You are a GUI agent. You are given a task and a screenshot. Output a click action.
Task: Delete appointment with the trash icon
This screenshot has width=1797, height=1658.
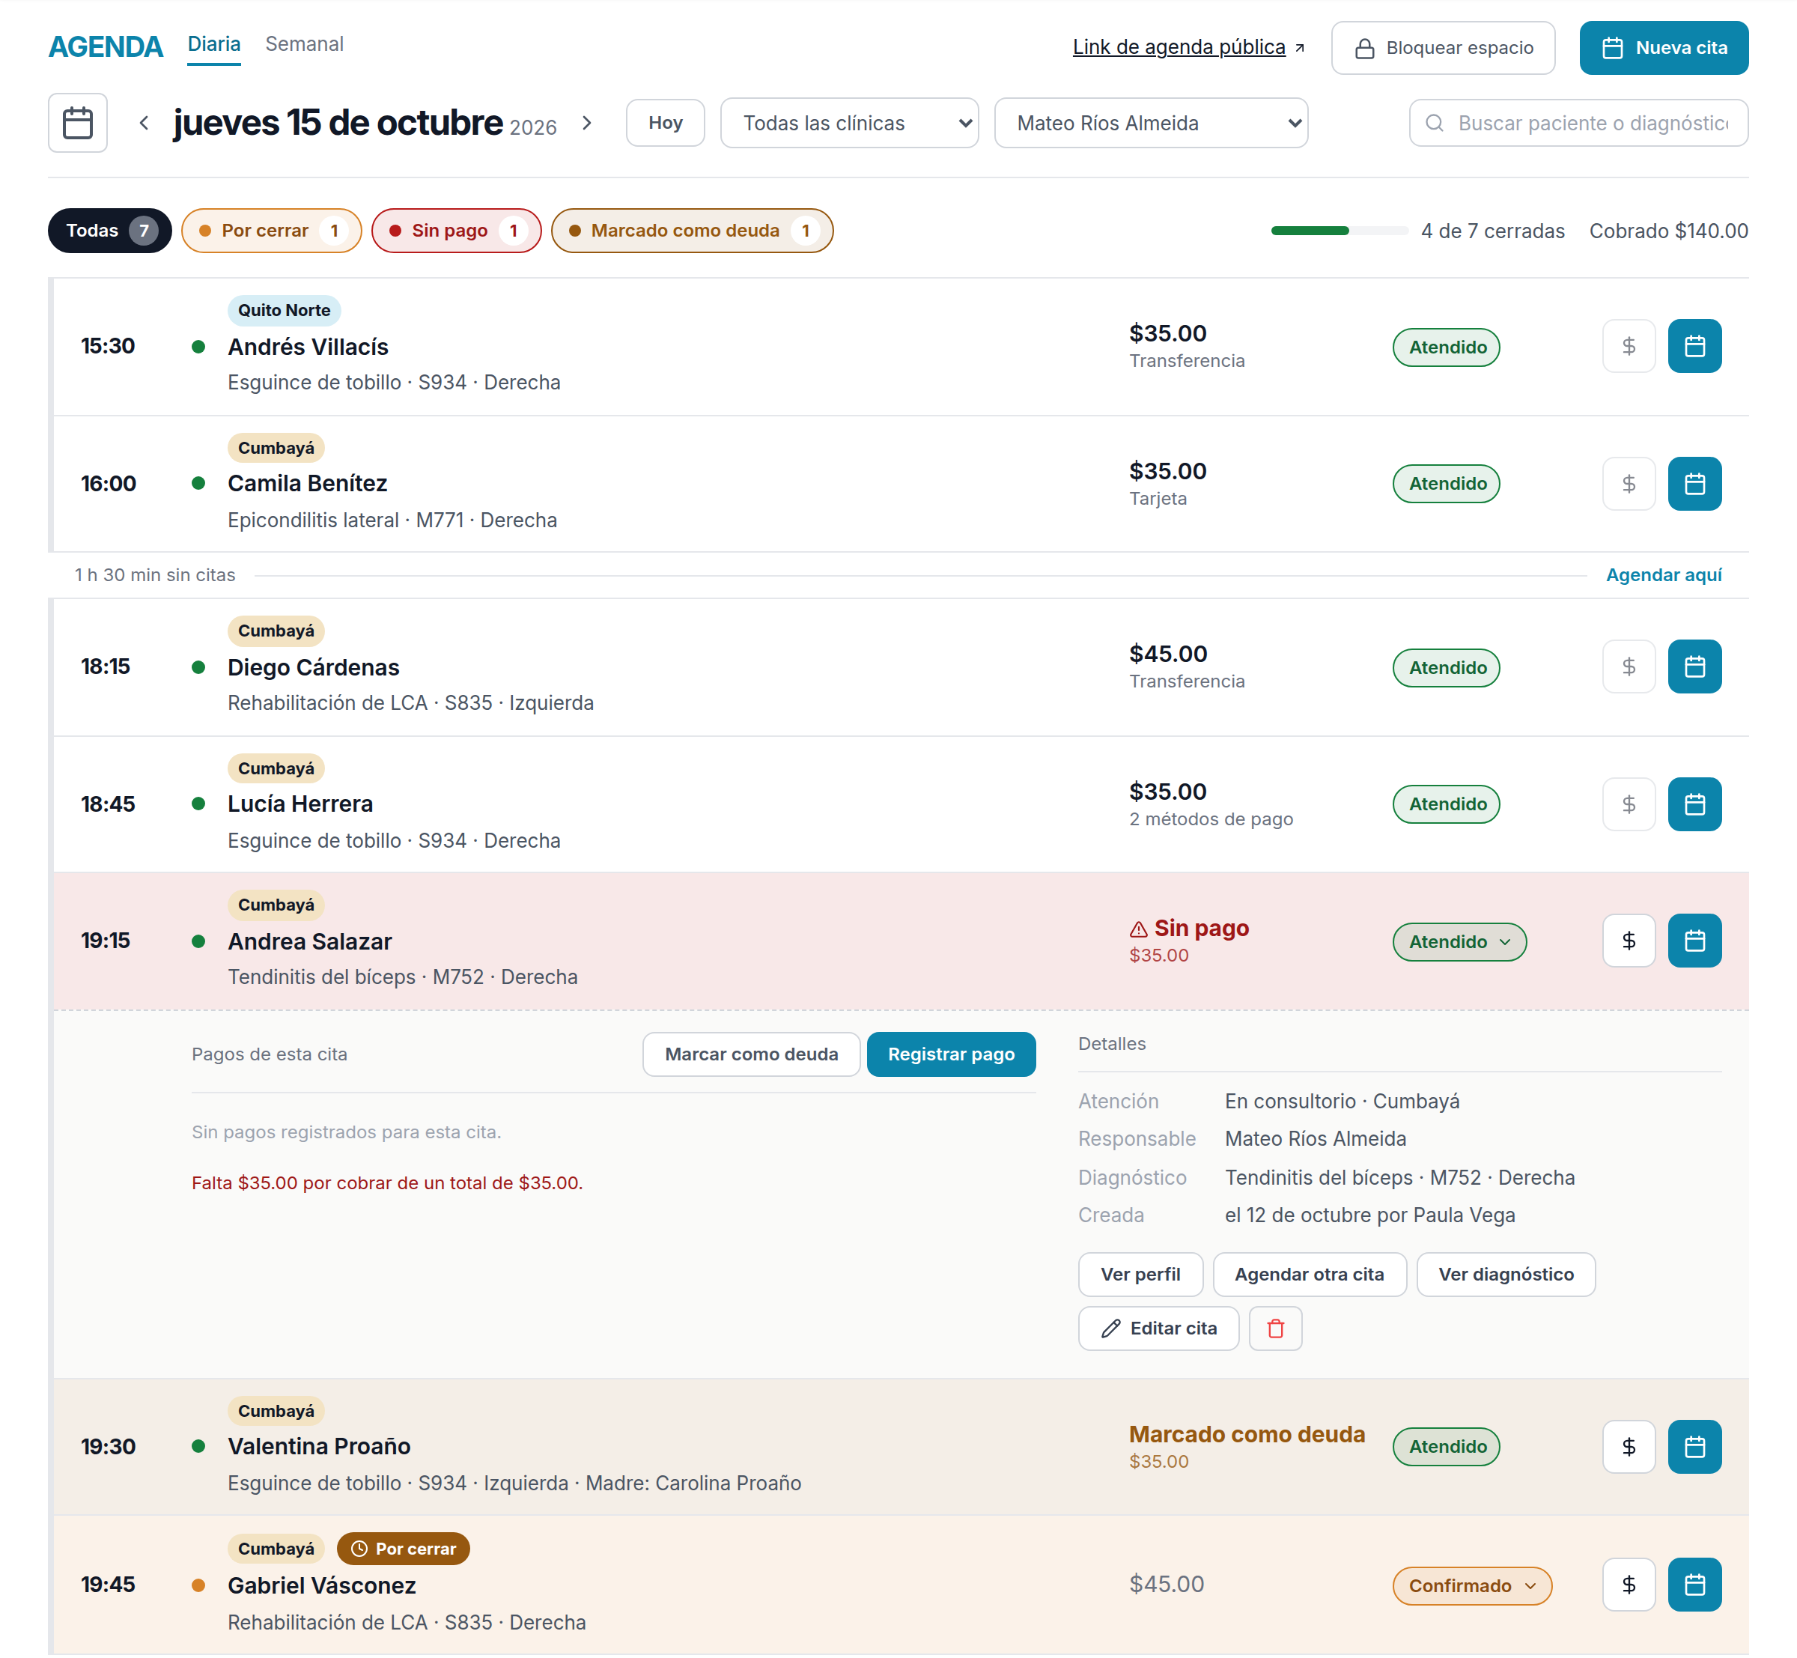pyautogui.click(x=1276, y=1328)
